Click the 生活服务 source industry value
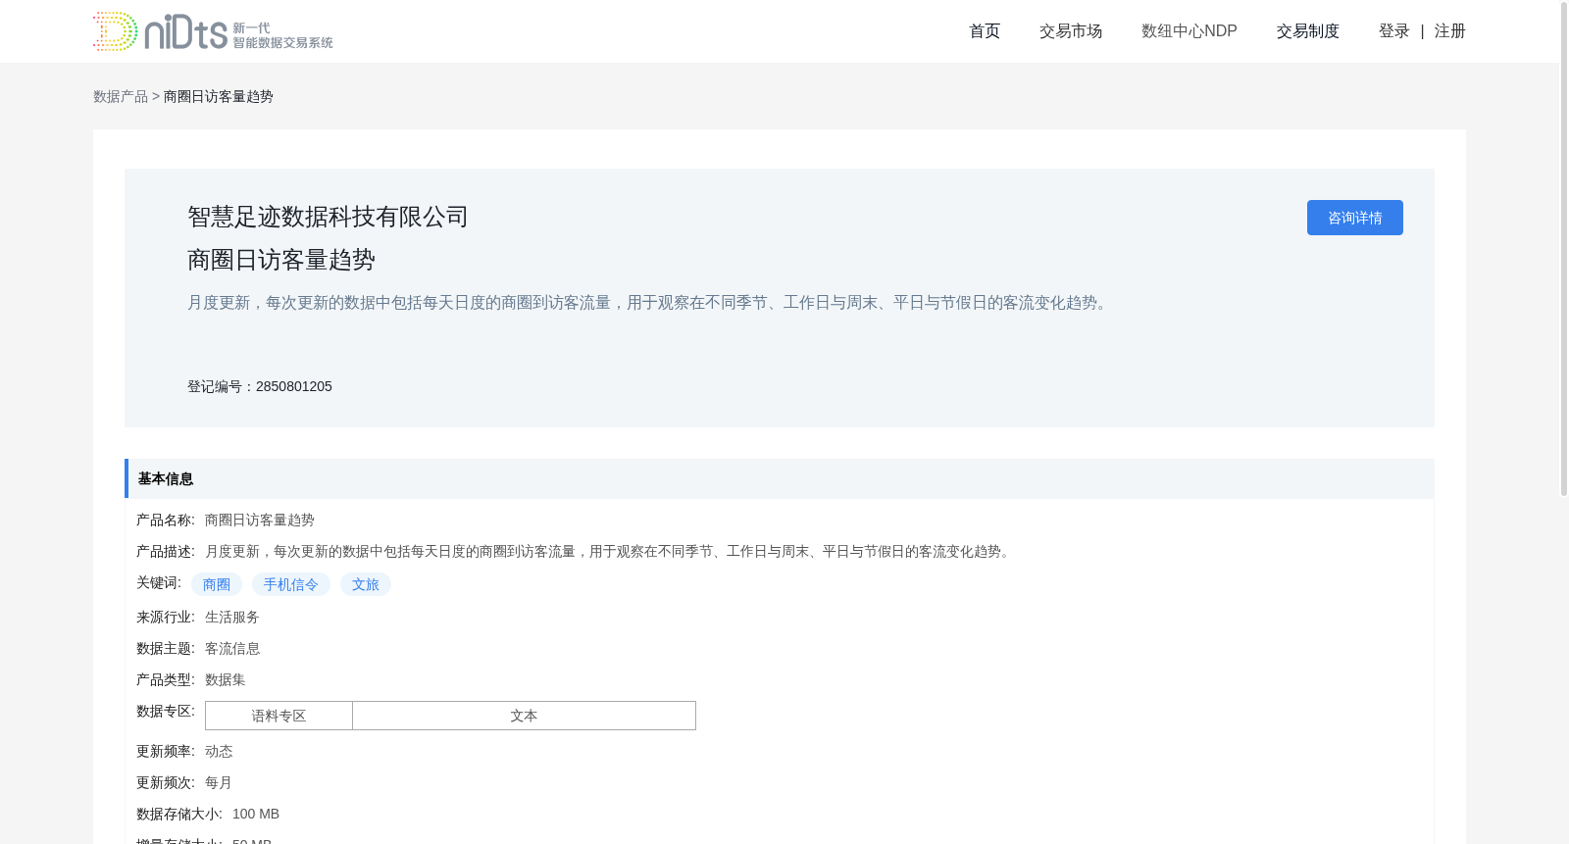This screenshot has width=1569, height=844. click(x=232, y=617)
